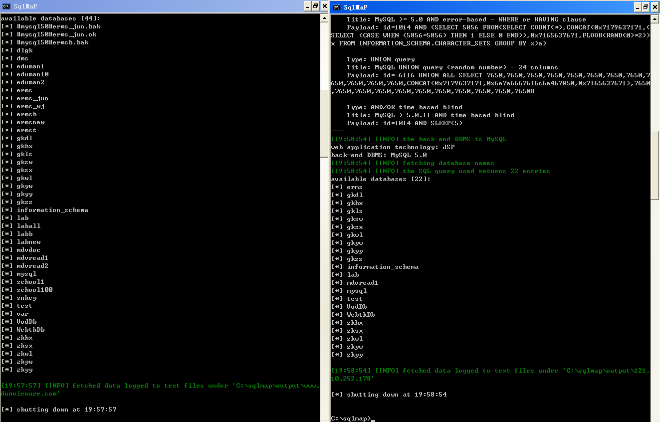
Task: Maximize the left SqlMaP window
Action: (x=315, y=6)
